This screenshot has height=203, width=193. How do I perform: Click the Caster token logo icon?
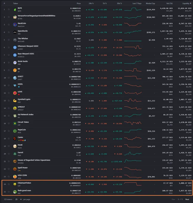coord(15,139)
